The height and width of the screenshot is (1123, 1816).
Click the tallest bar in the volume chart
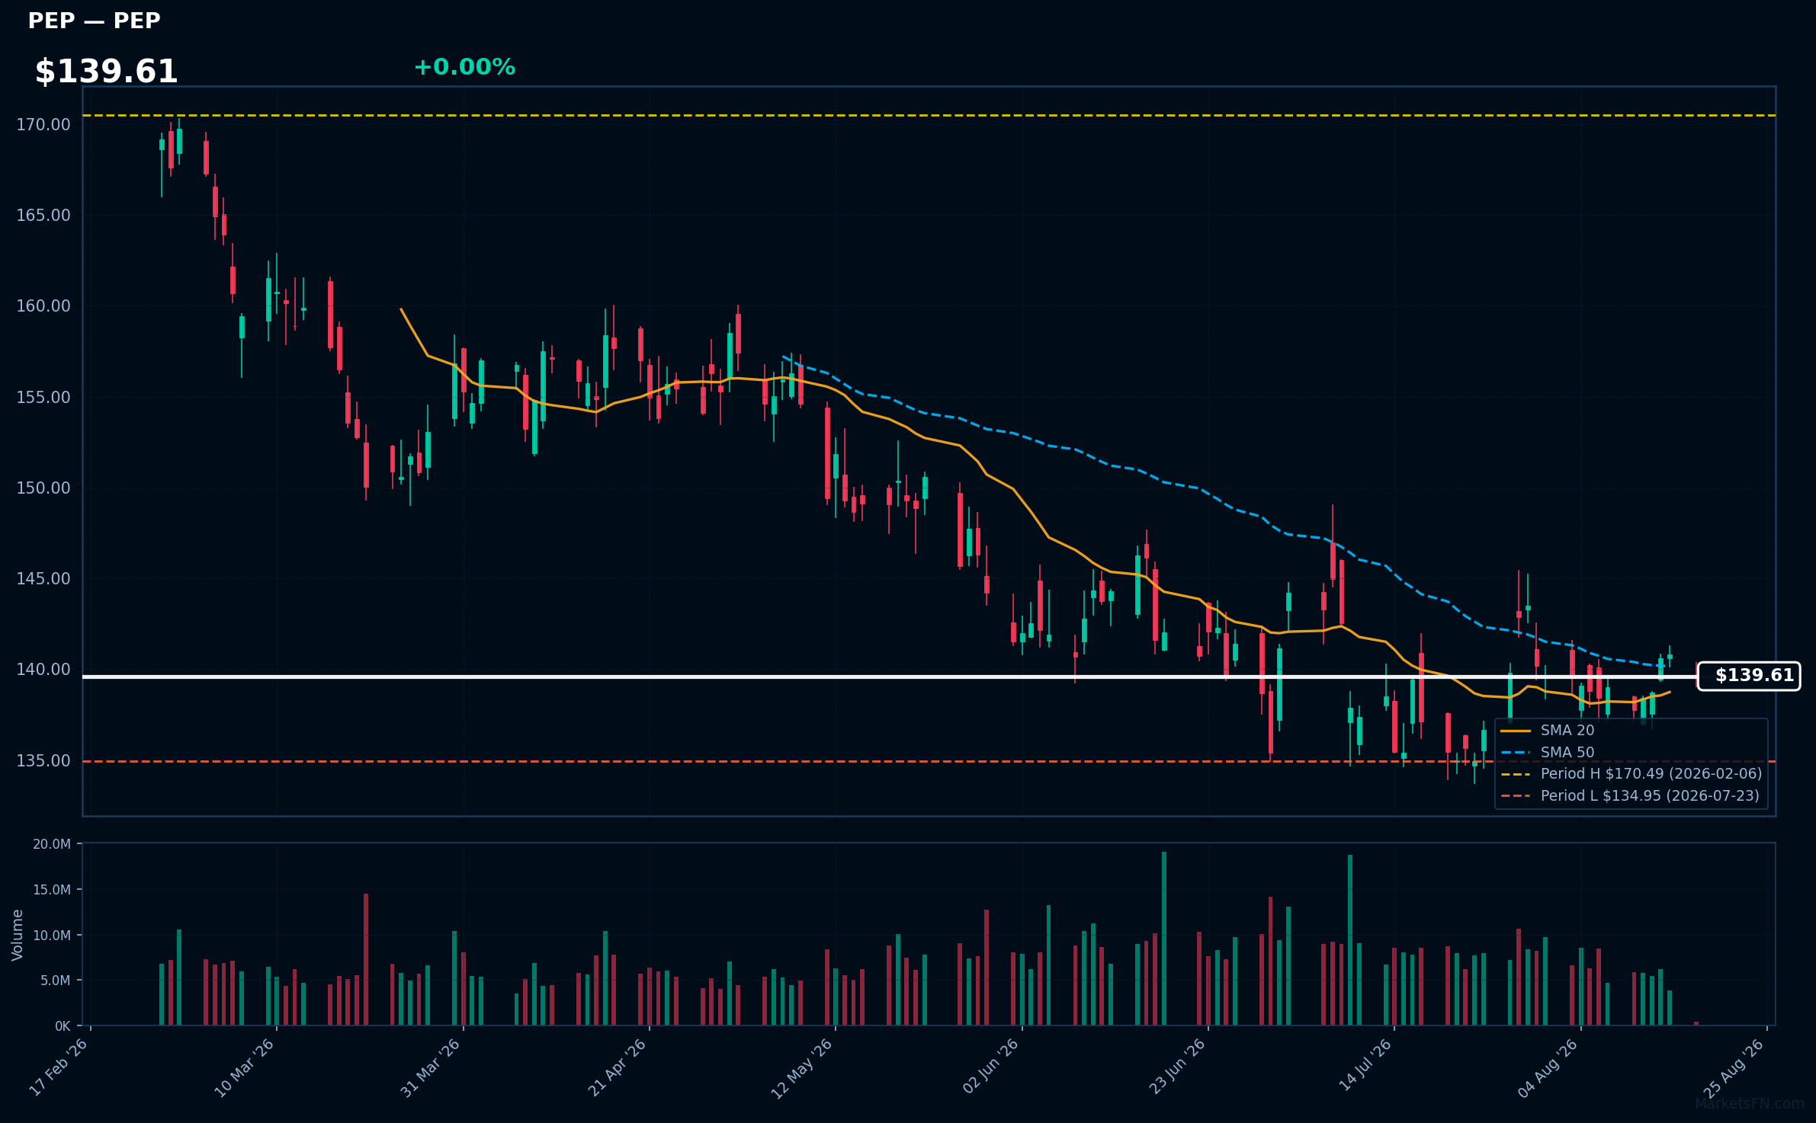pos(1164,939)
